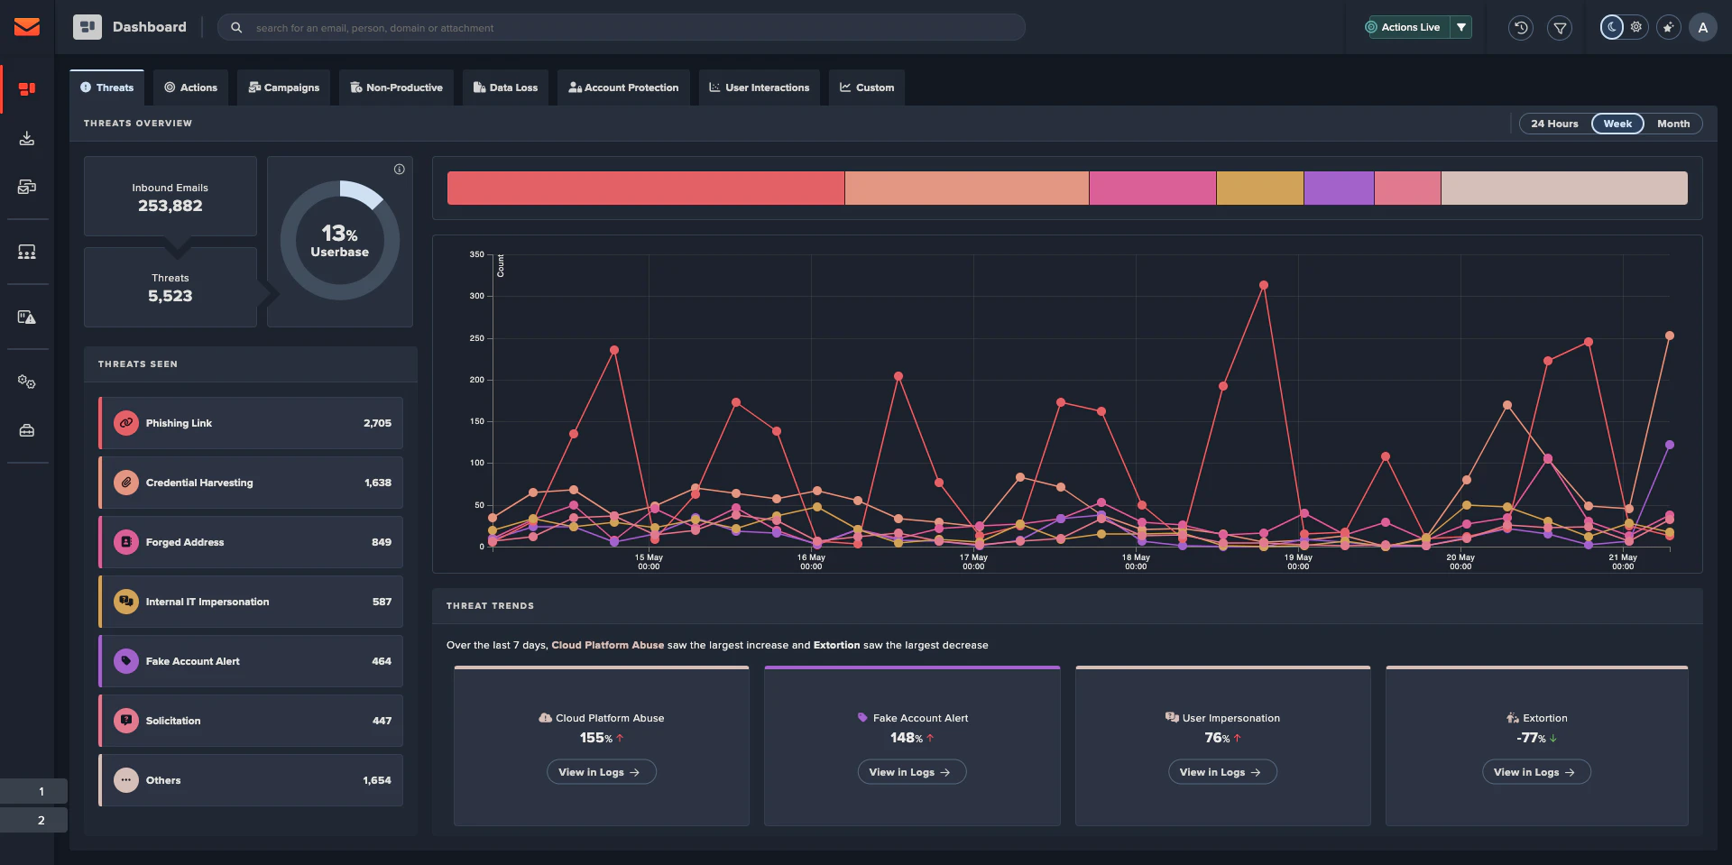Expand the Actions Live dropdown arrow
Image resolution: width=1732 pixels, height=865 pixels.
click(1461, 27)
